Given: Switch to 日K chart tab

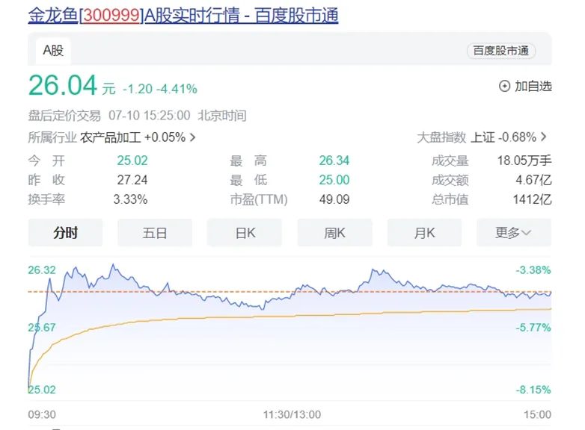Looking at the screenshot, I should (245, 233).
